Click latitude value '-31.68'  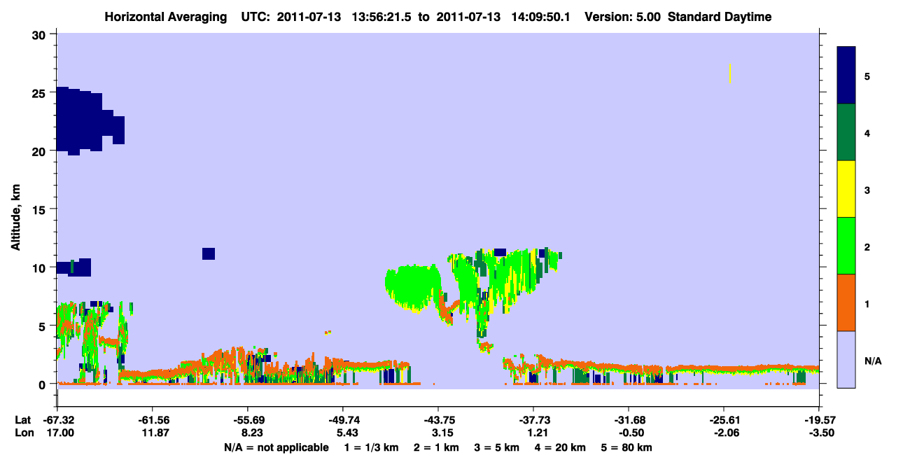point(629,420)
